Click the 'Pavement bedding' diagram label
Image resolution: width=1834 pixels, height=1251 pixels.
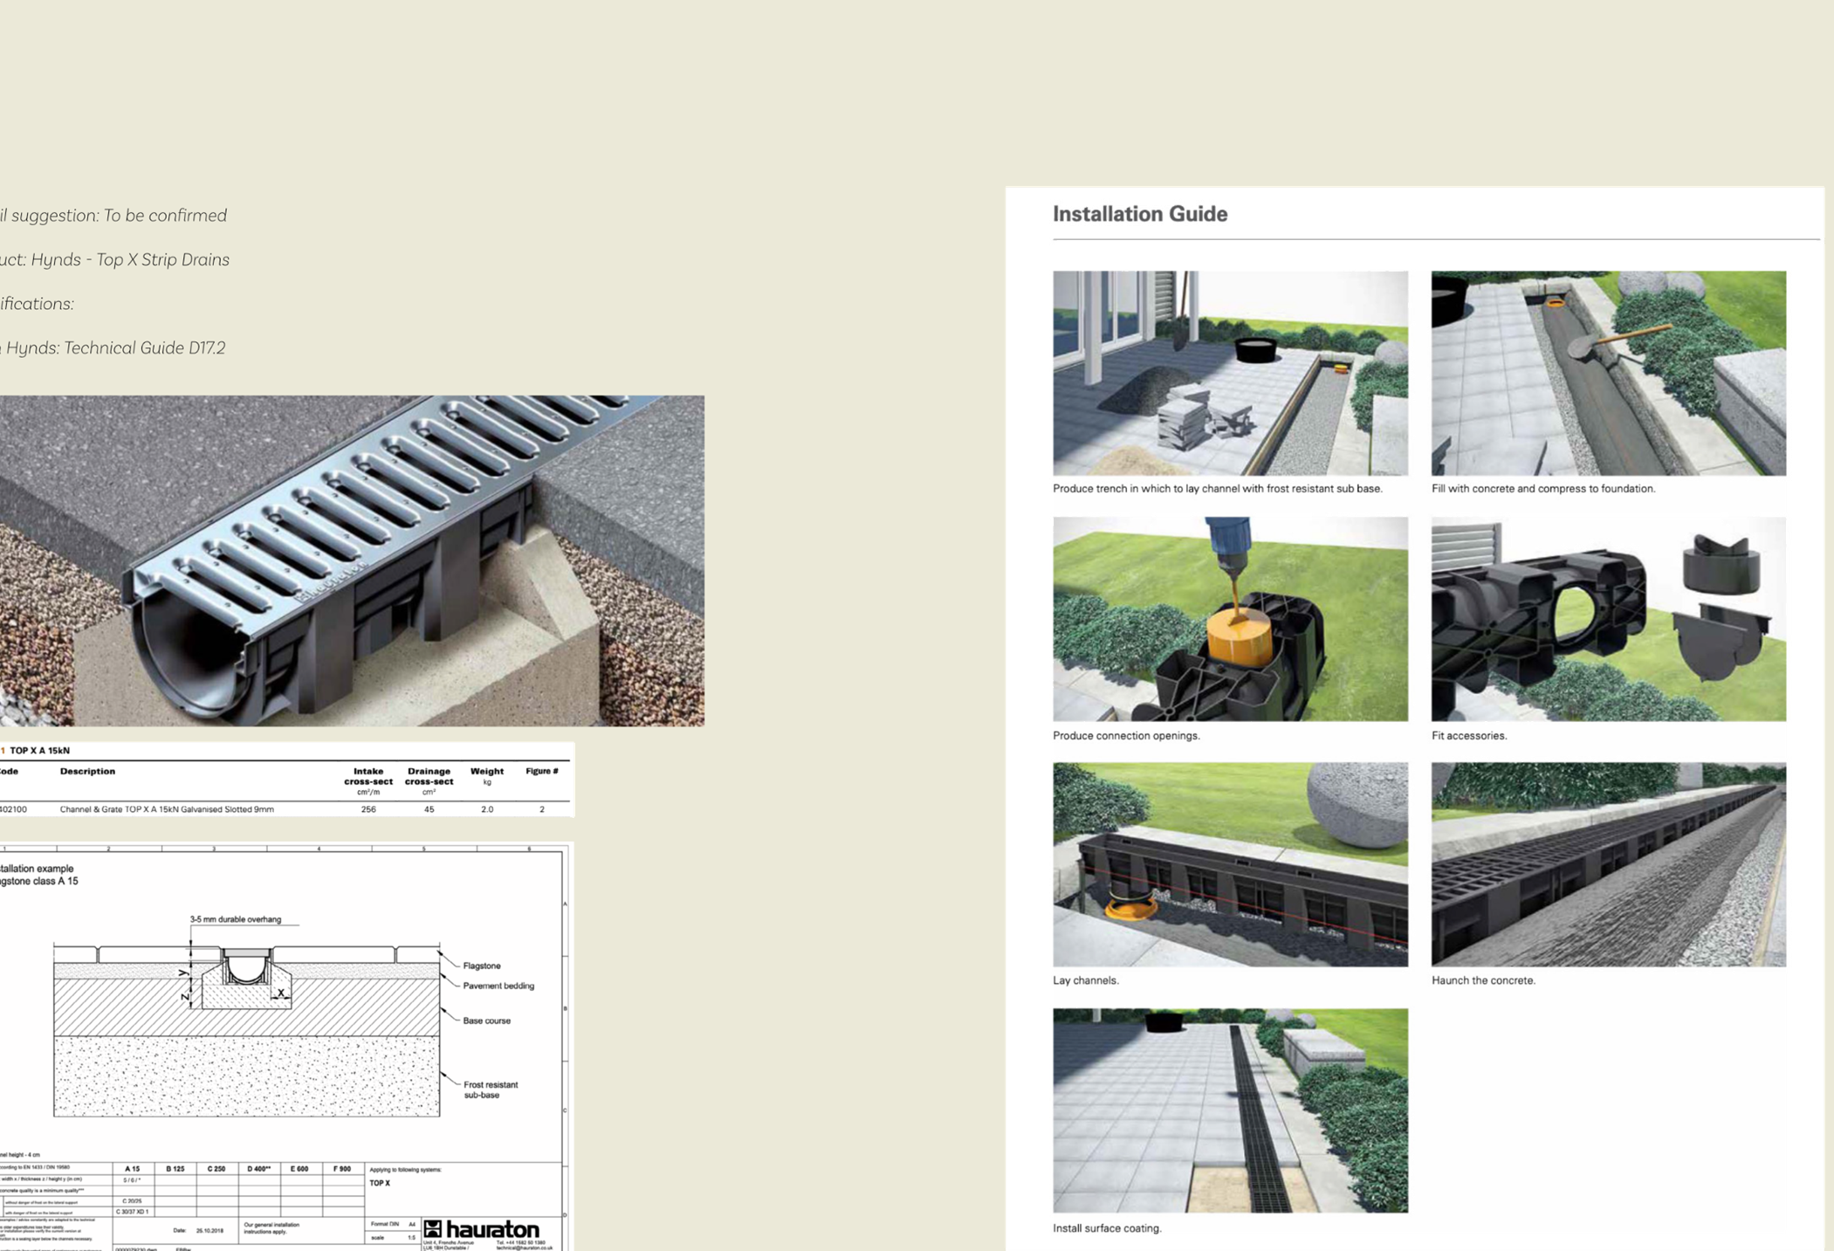pos(498,986)
